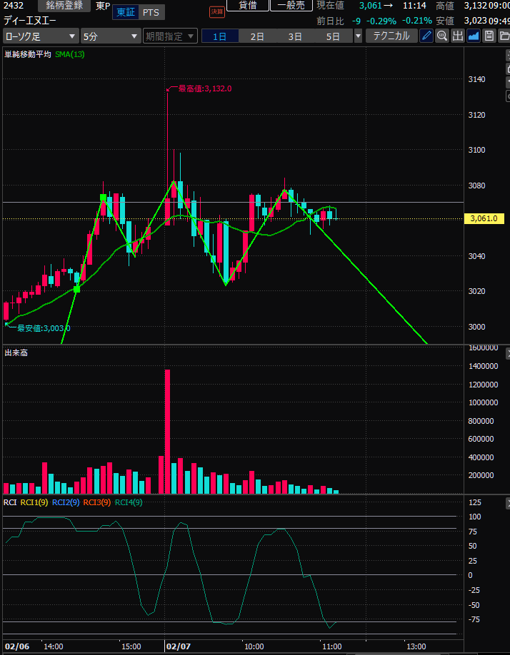Toggle the 東証 exchange button
This screenshot has width=510, height=655.
click(x=125, y=13)
